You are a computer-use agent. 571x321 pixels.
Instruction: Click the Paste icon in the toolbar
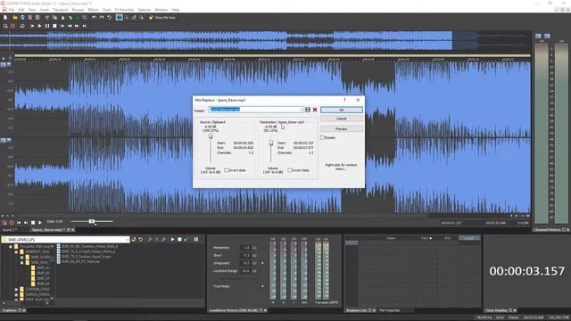coord(62,18)
